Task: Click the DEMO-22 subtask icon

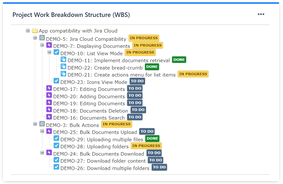Action: (x=63, y=67)
